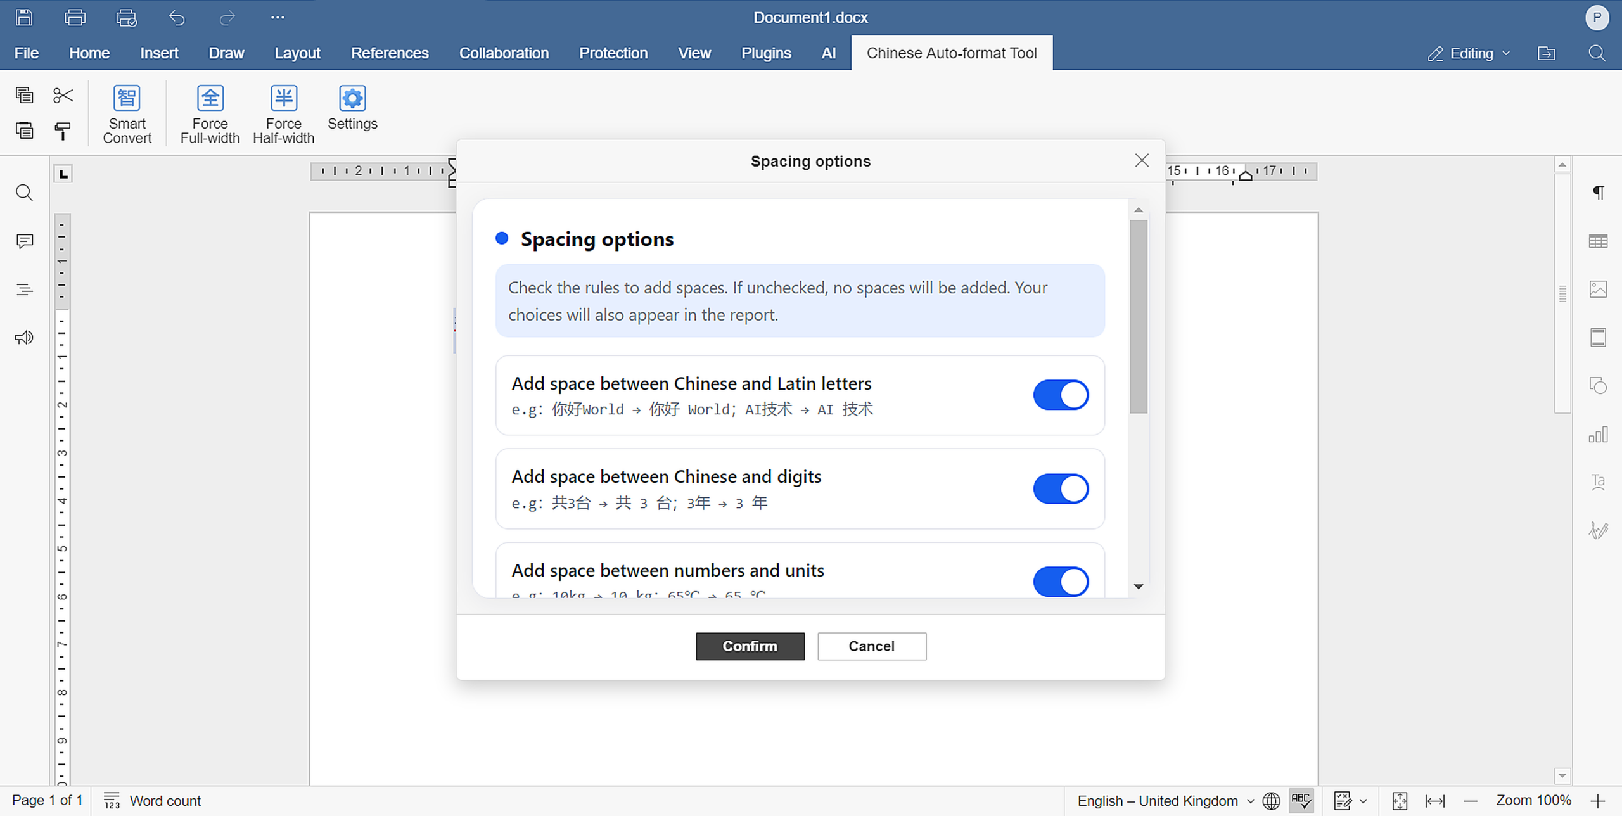Apply Force Full-width conversion

point(210,114)
